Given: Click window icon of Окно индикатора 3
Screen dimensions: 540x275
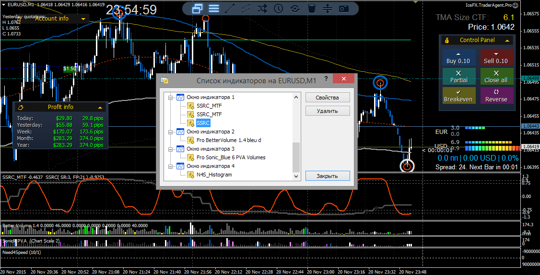Looking at the screenshot, I should 180,149.
